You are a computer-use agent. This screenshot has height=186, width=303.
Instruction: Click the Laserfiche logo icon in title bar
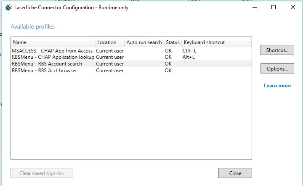(x=8, y=7)
